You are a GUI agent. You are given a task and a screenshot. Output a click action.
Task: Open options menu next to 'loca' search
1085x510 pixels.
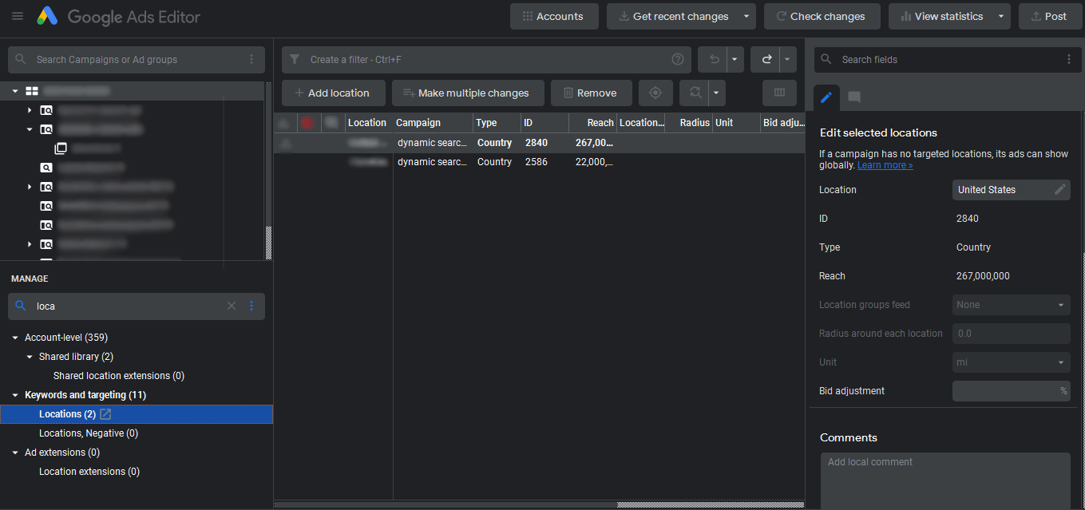point(251,306)
